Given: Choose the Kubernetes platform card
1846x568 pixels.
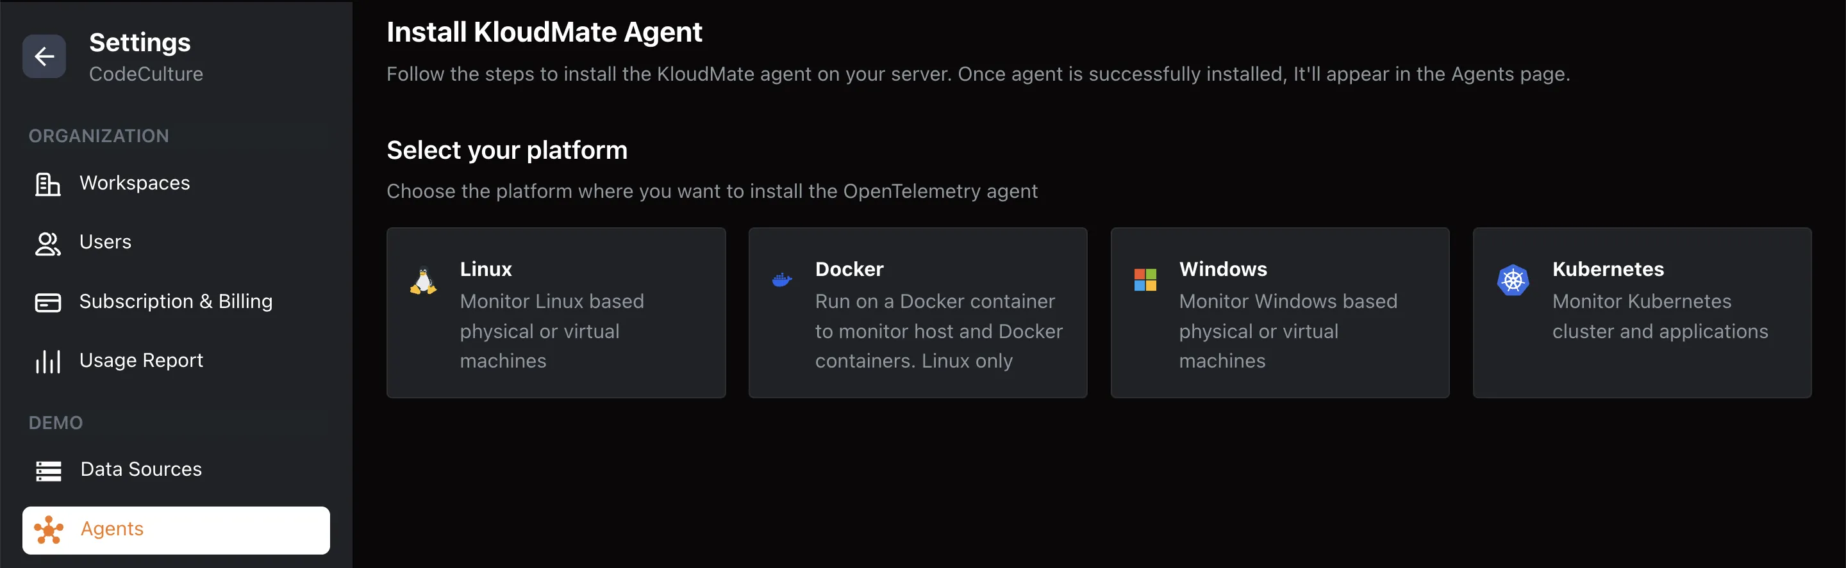Looking at the screenshot, I should [x=1642, y=312].
